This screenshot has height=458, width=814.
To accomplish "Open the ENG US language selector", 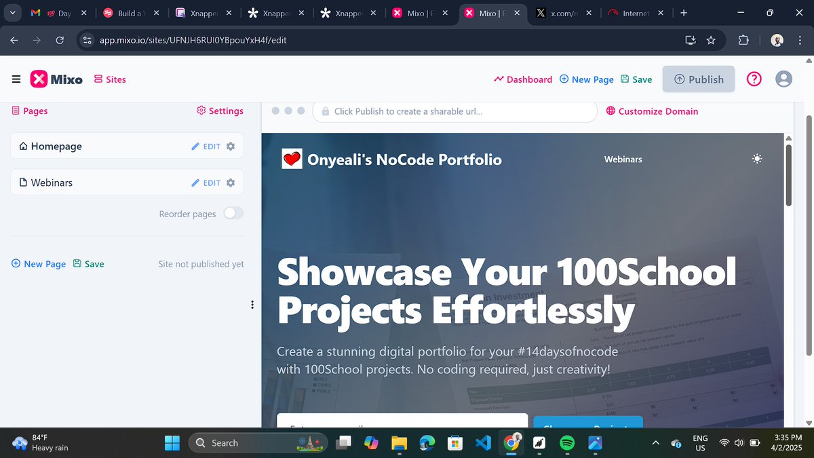I will click(x=700, y=443).
